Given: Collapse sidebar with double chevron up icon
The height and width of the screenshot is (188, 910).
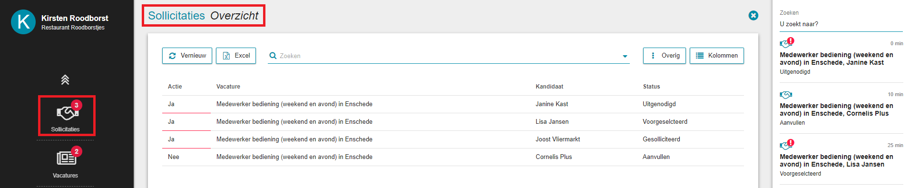Looking at the screenshot, I should tap(65, 79).
